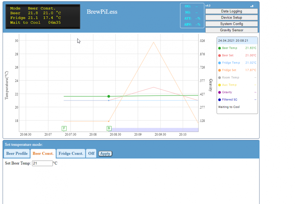Open the Data Logging page

pyautogui.click(x=231, y=11)
